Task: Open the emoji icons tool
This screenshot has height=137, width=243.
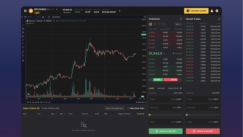Action: click(x=23, y=47)
